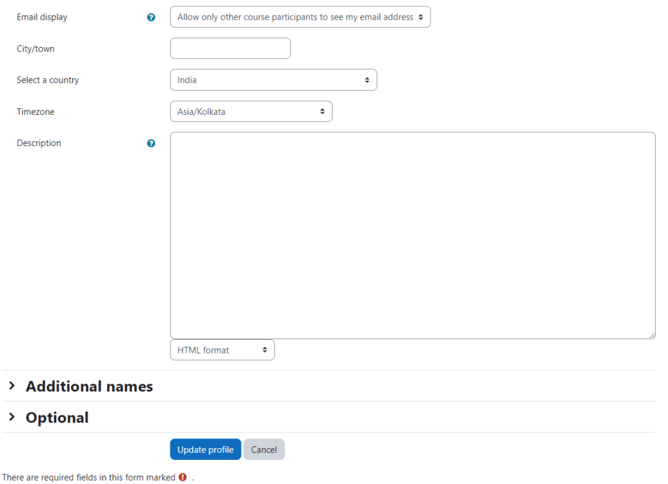Viewport: 668px width, 484px height.
Task: Click the City/town field label
Action: tap(36, 49)
